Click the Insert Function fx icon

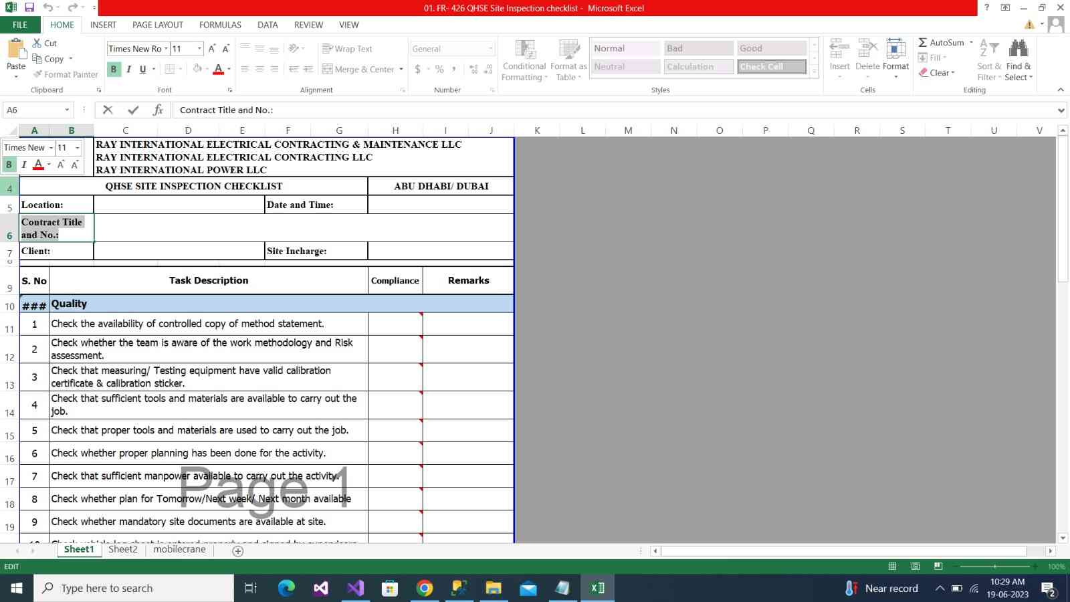tap(158, 110)
